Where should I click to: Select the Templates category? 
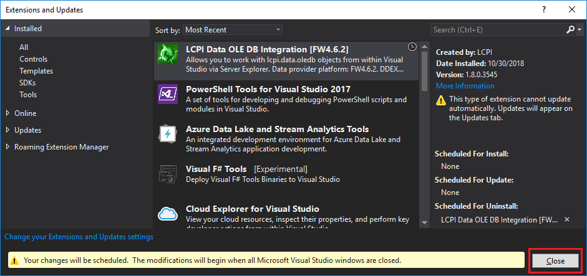[36, 71]
